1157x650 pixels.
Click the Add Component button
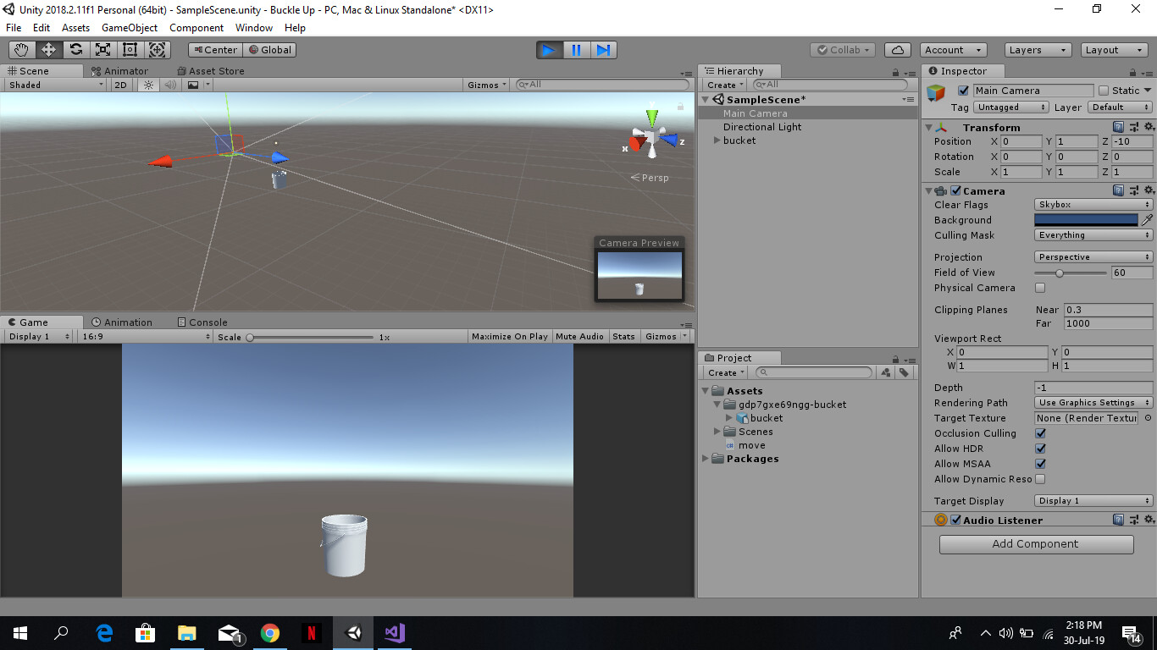pyautogui.click(x=1036, y=544)
